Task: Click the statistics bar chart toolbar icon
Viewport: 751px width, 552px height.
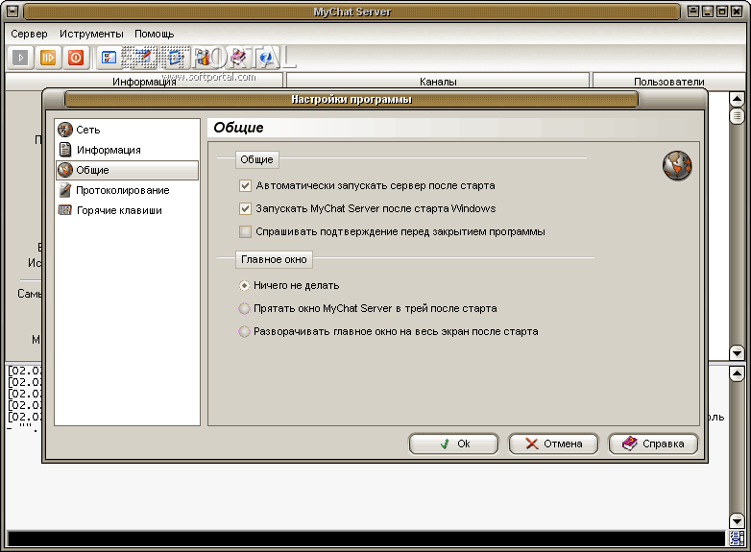Action: coord(204,58)
